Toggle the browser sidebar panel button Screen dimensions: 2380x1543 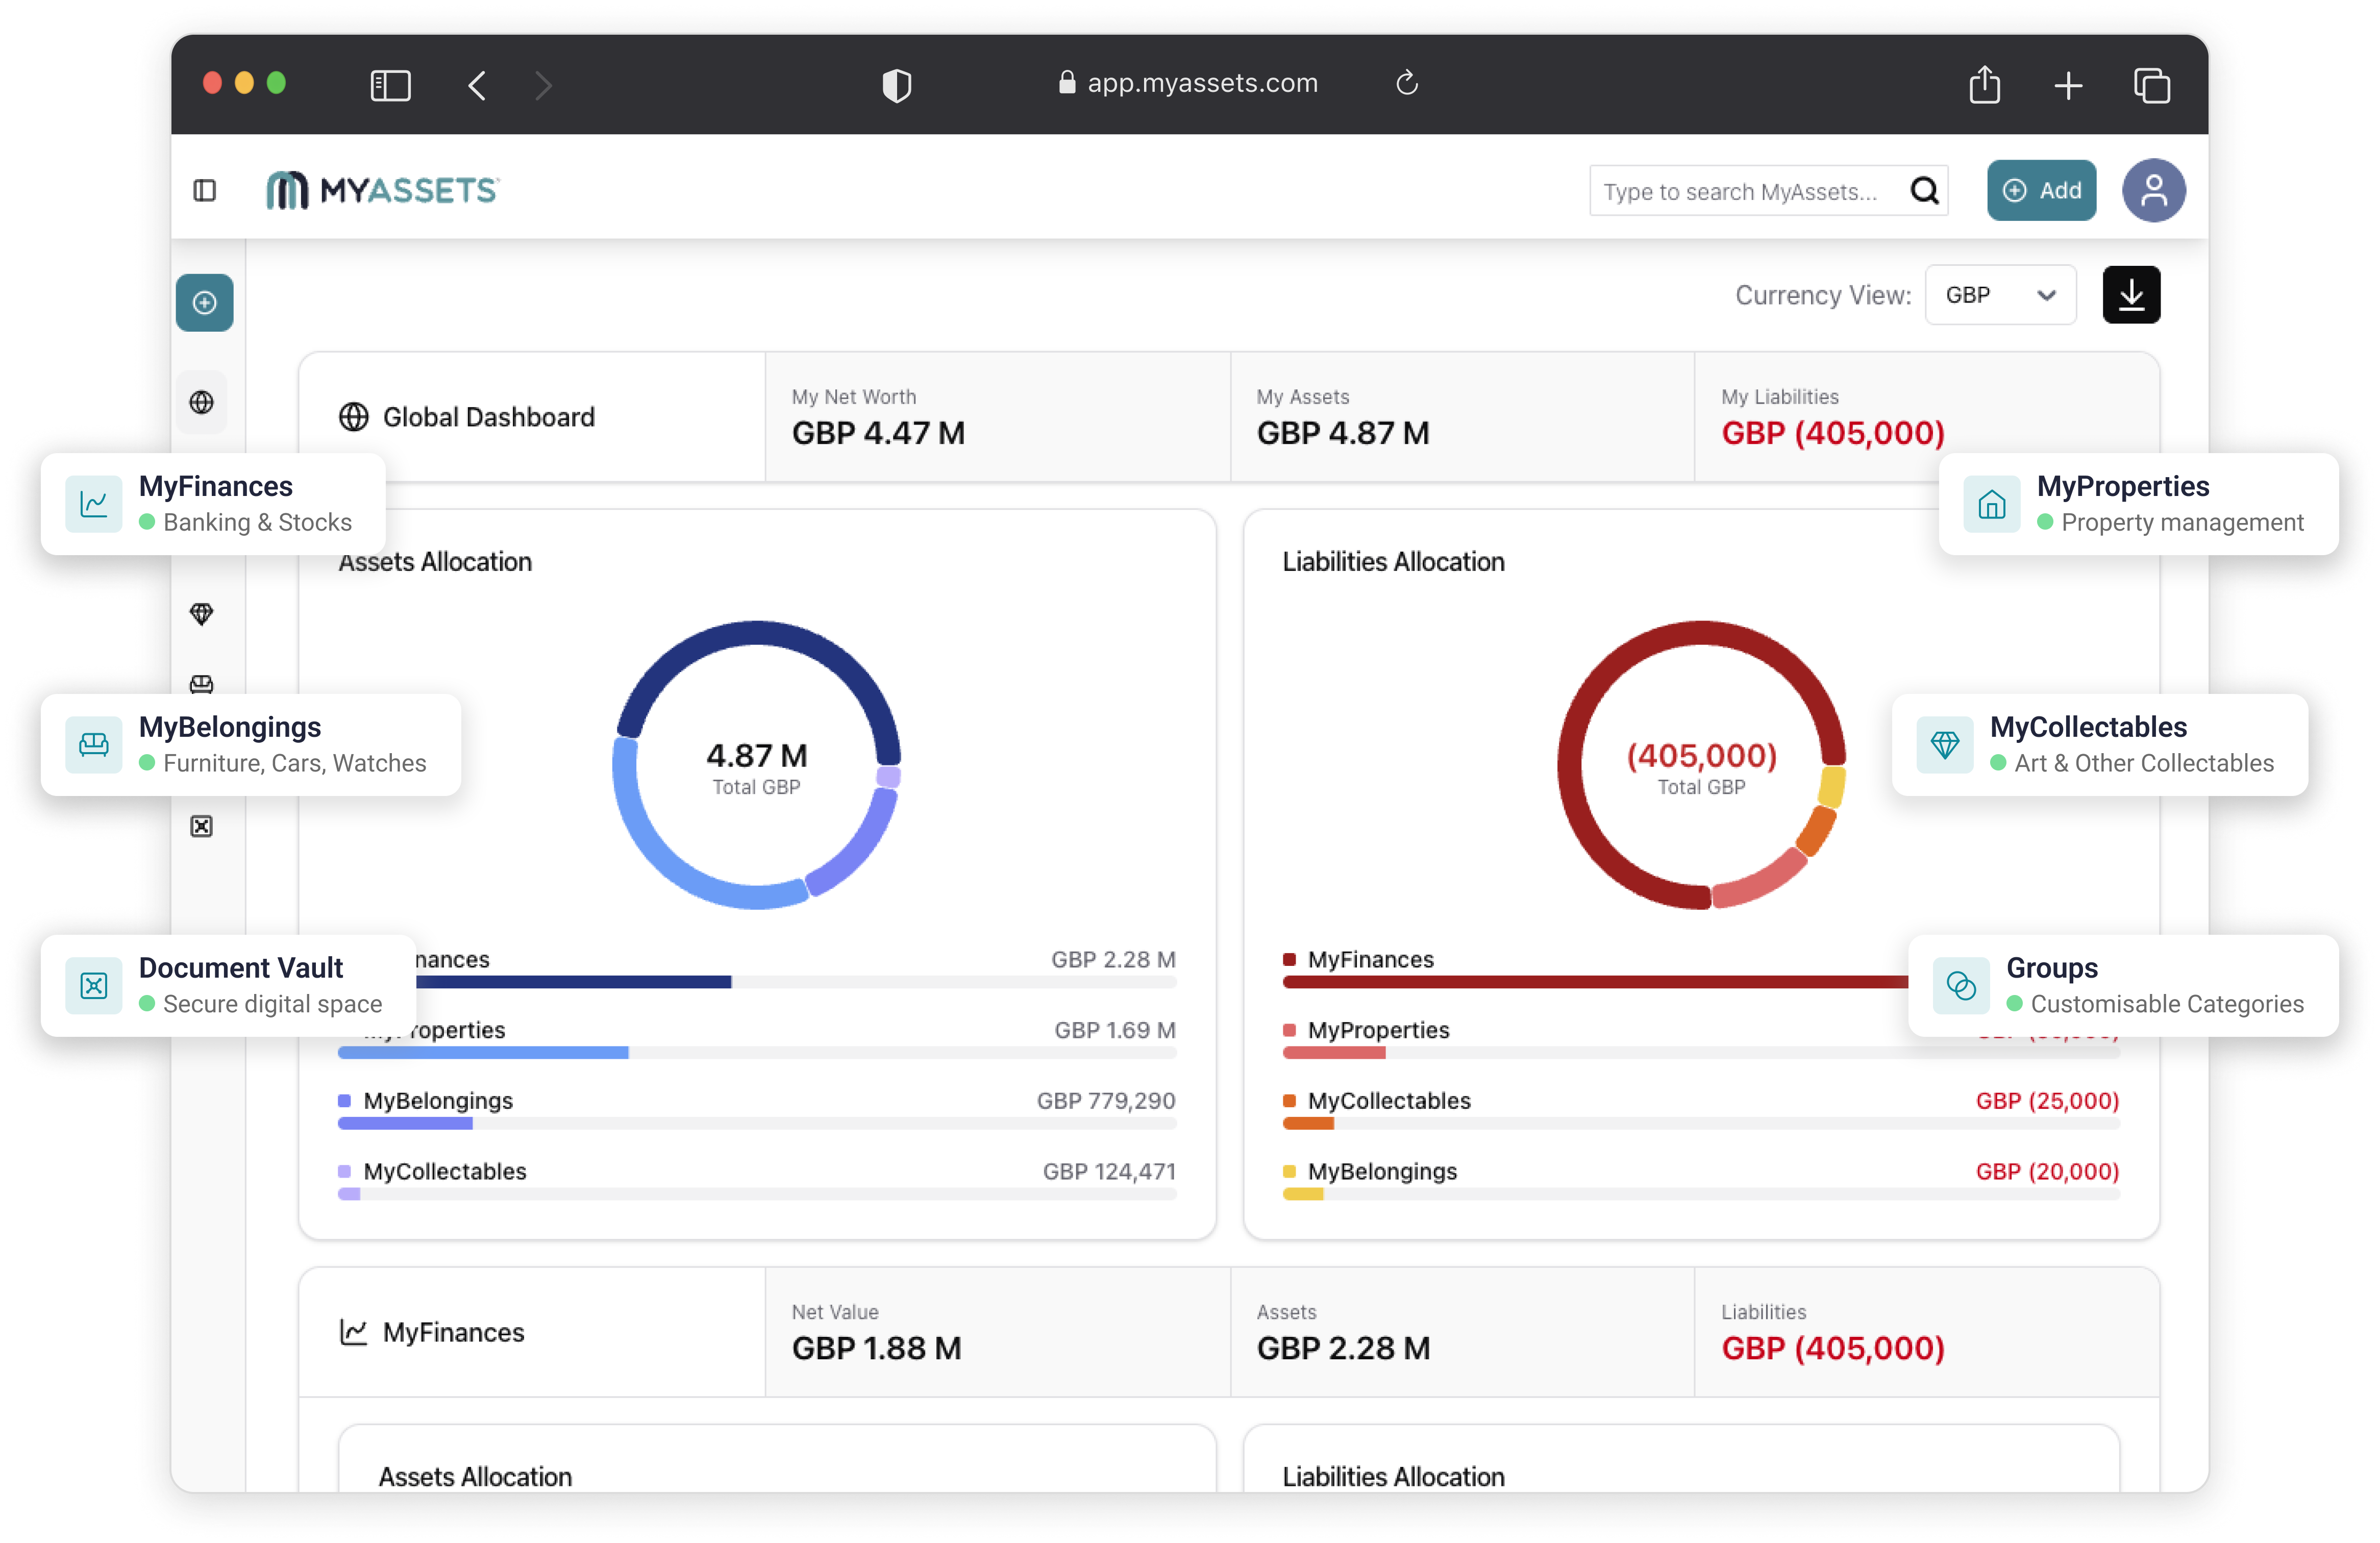tap(390, 85)
